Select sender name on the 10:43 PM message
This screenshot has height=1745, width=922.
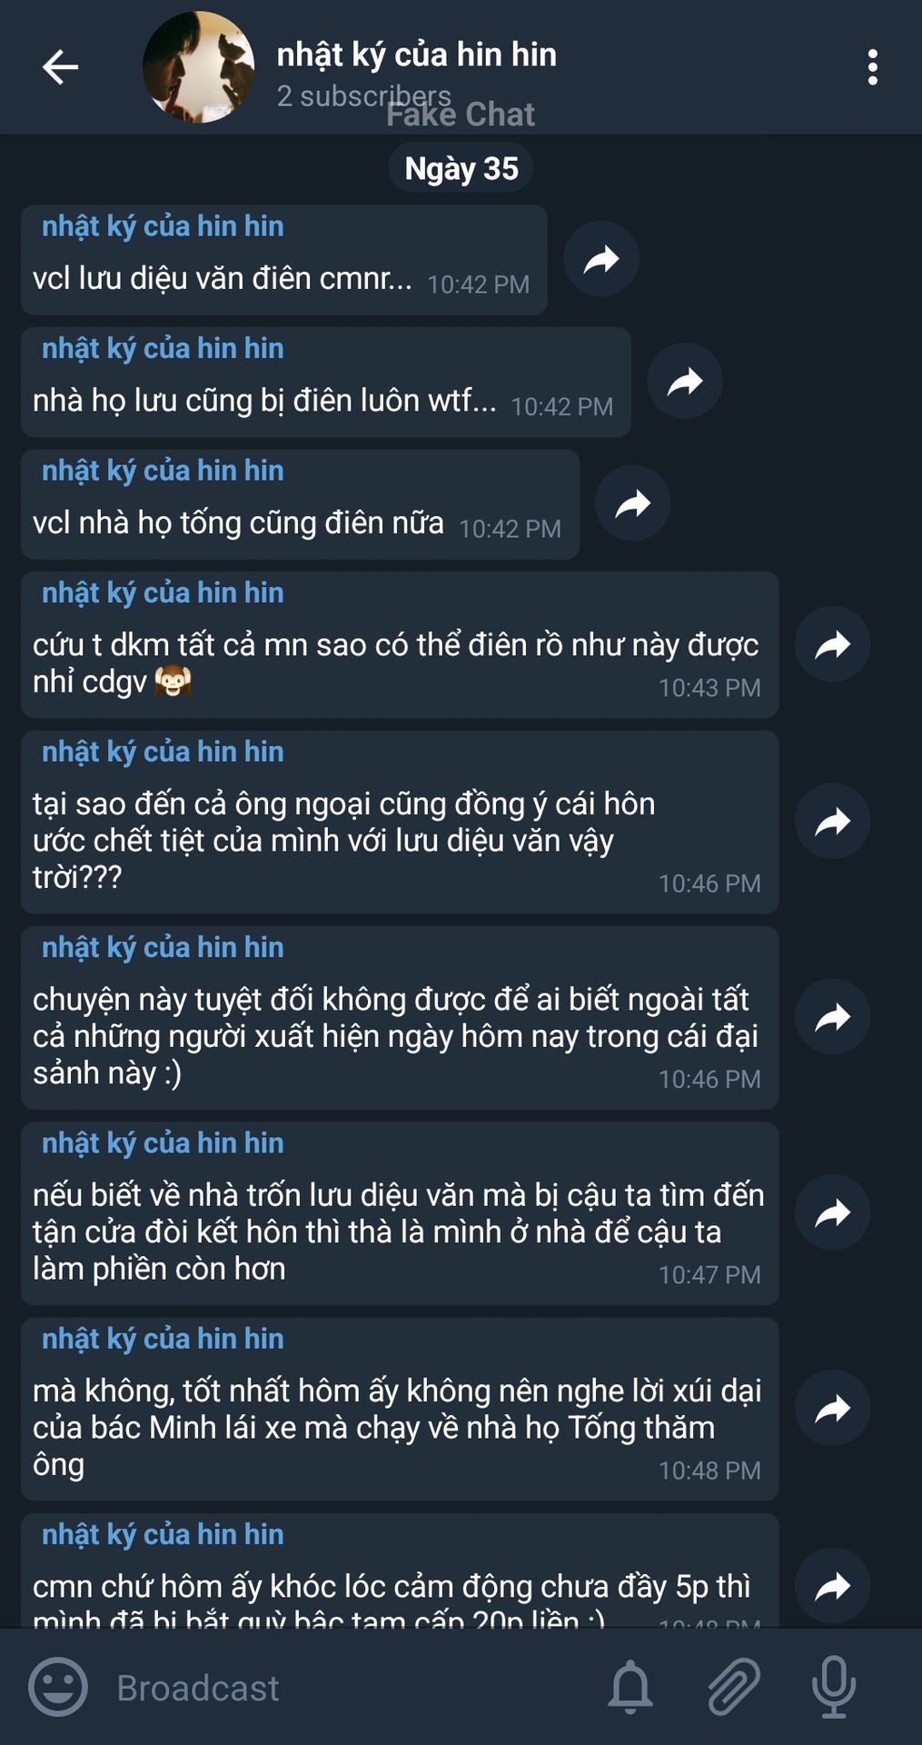point(163,593)
